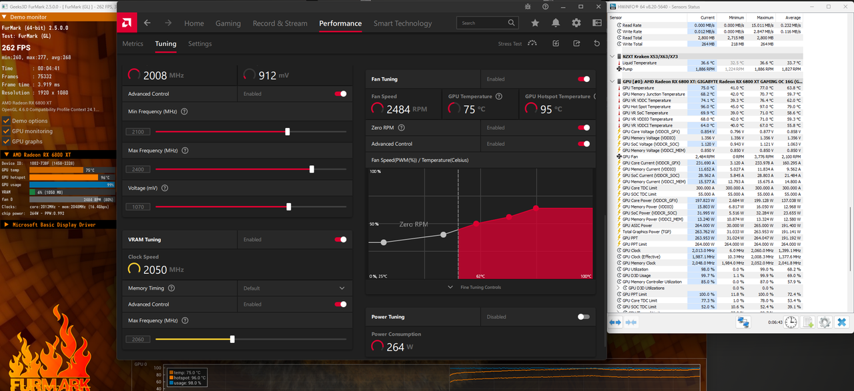854x391 pixels.
Task: Open the Settings sub-tab
Action: (199, 44)
